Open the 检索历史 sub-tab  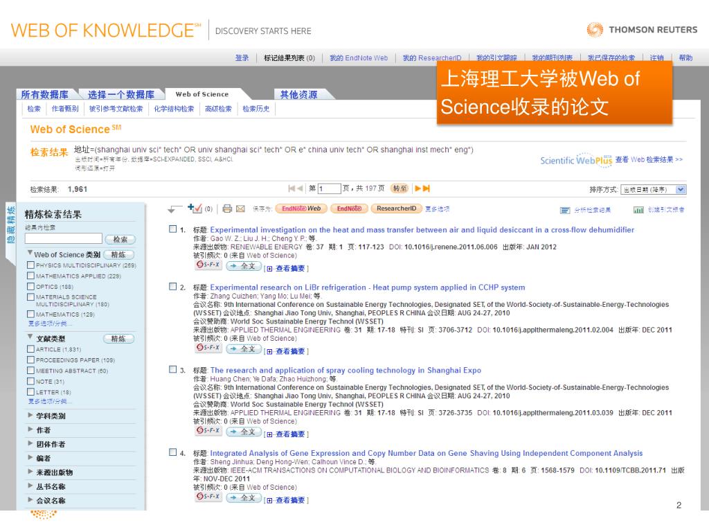tap(256, 109)
